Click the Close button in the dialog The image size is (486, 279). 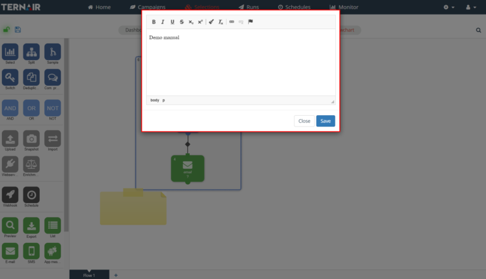pyautogui.click(x=304, y=121)
